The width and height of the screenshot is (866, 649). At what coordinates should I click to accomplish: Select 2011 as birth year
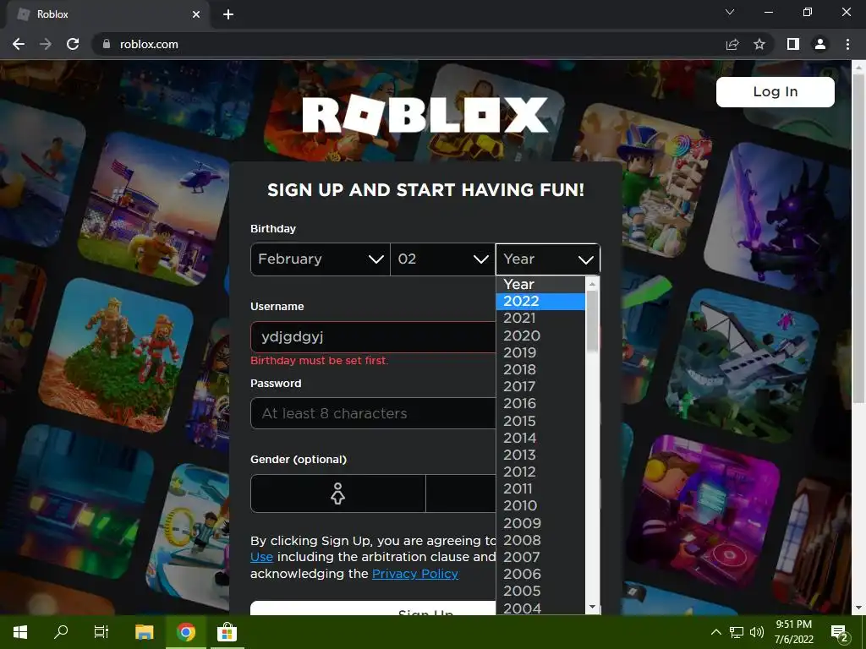[x=540, y=489]
